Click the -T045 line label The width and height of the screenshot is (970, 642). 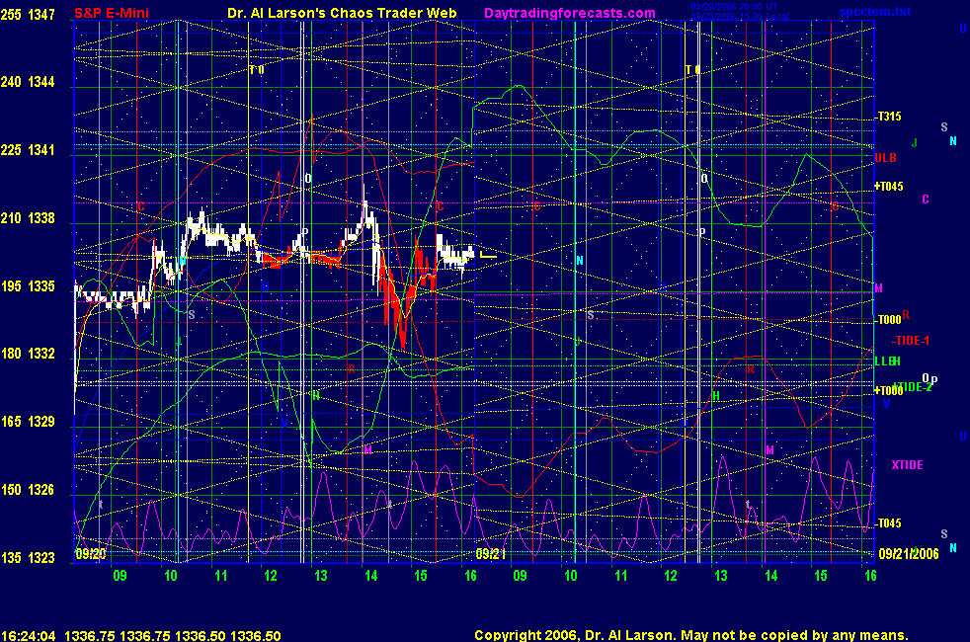tap(888, 523)
